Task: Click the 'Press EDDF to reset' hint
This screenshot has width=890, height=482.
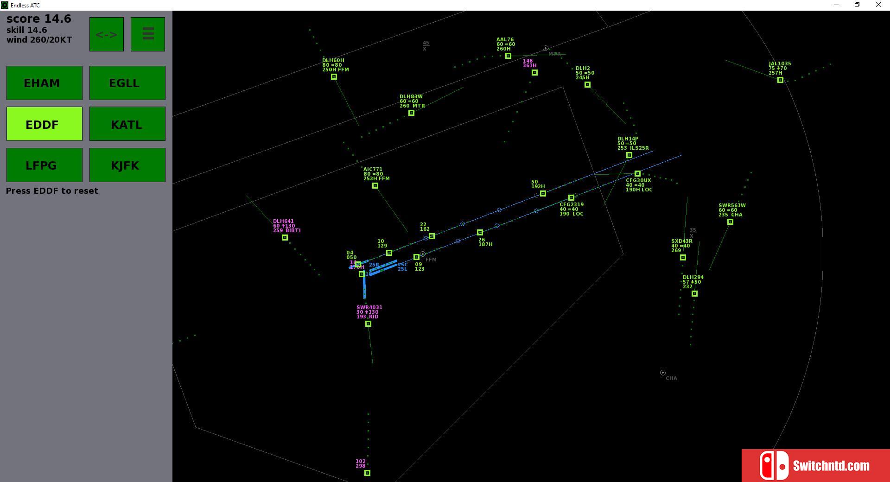Action: 52,191
